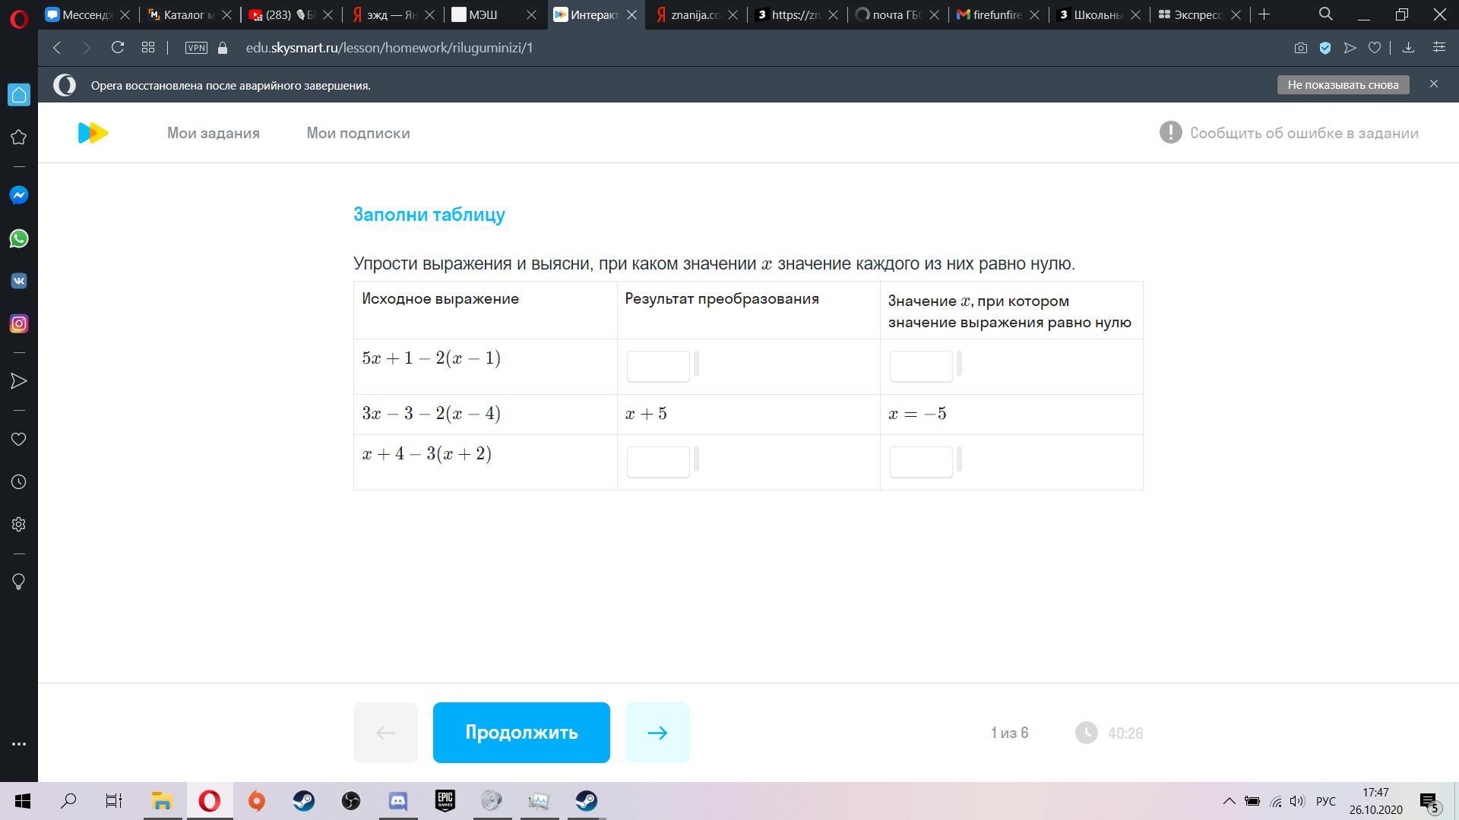
Task: Open Instagram in the Opera sidebar
Action: 19,323
